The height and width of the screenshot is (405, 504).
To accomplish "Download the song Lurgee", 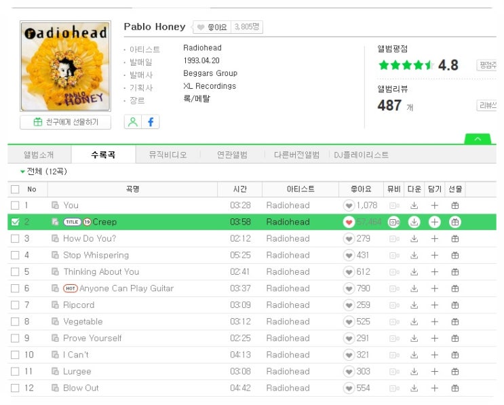I will click(x=414, y=372).
